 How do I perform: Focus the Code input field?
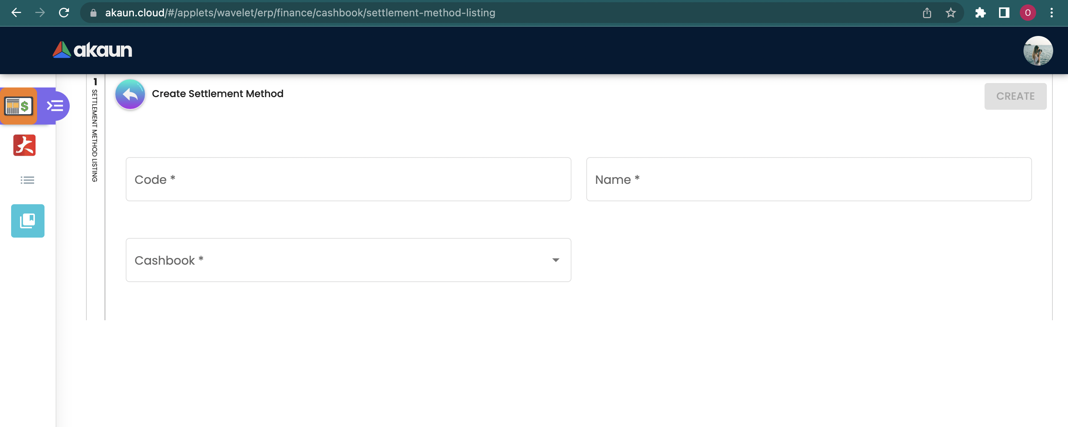[348, 179]
